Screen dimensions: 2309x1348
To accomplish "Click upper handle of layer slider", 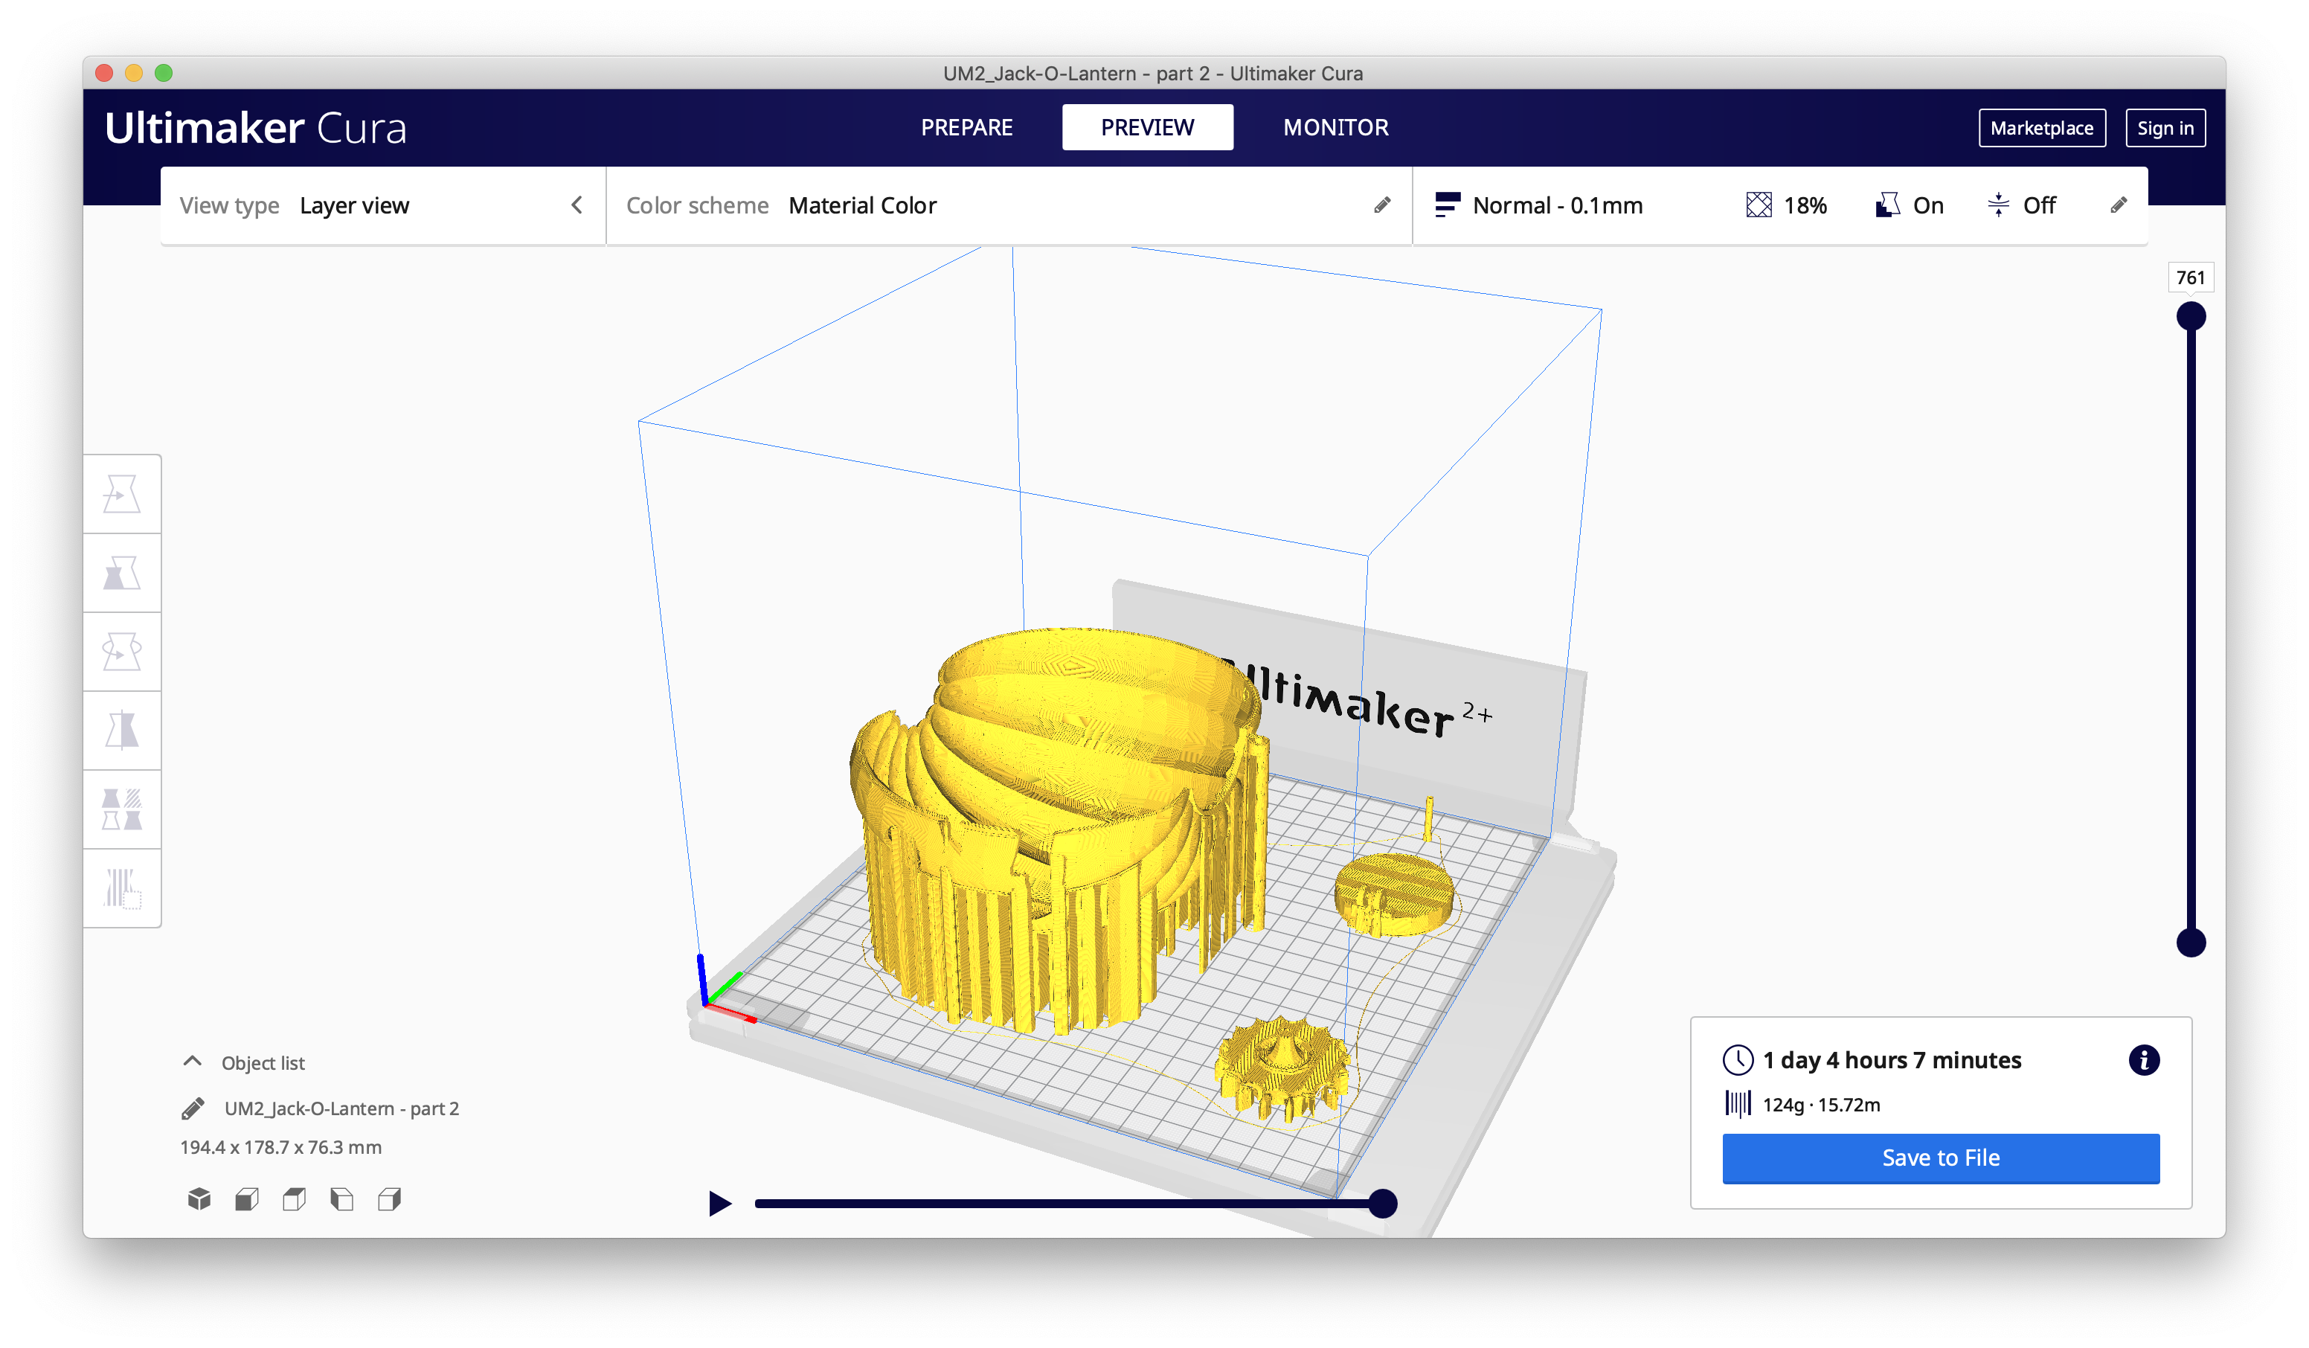I will [x=2191, y=316].
